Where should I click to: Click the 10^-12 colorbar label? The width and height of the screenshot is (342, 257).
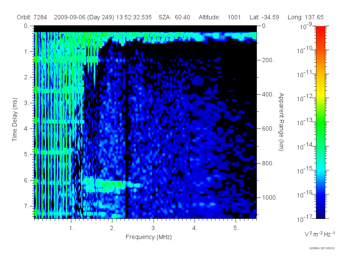pyautogui.click(x=304, y=98)
